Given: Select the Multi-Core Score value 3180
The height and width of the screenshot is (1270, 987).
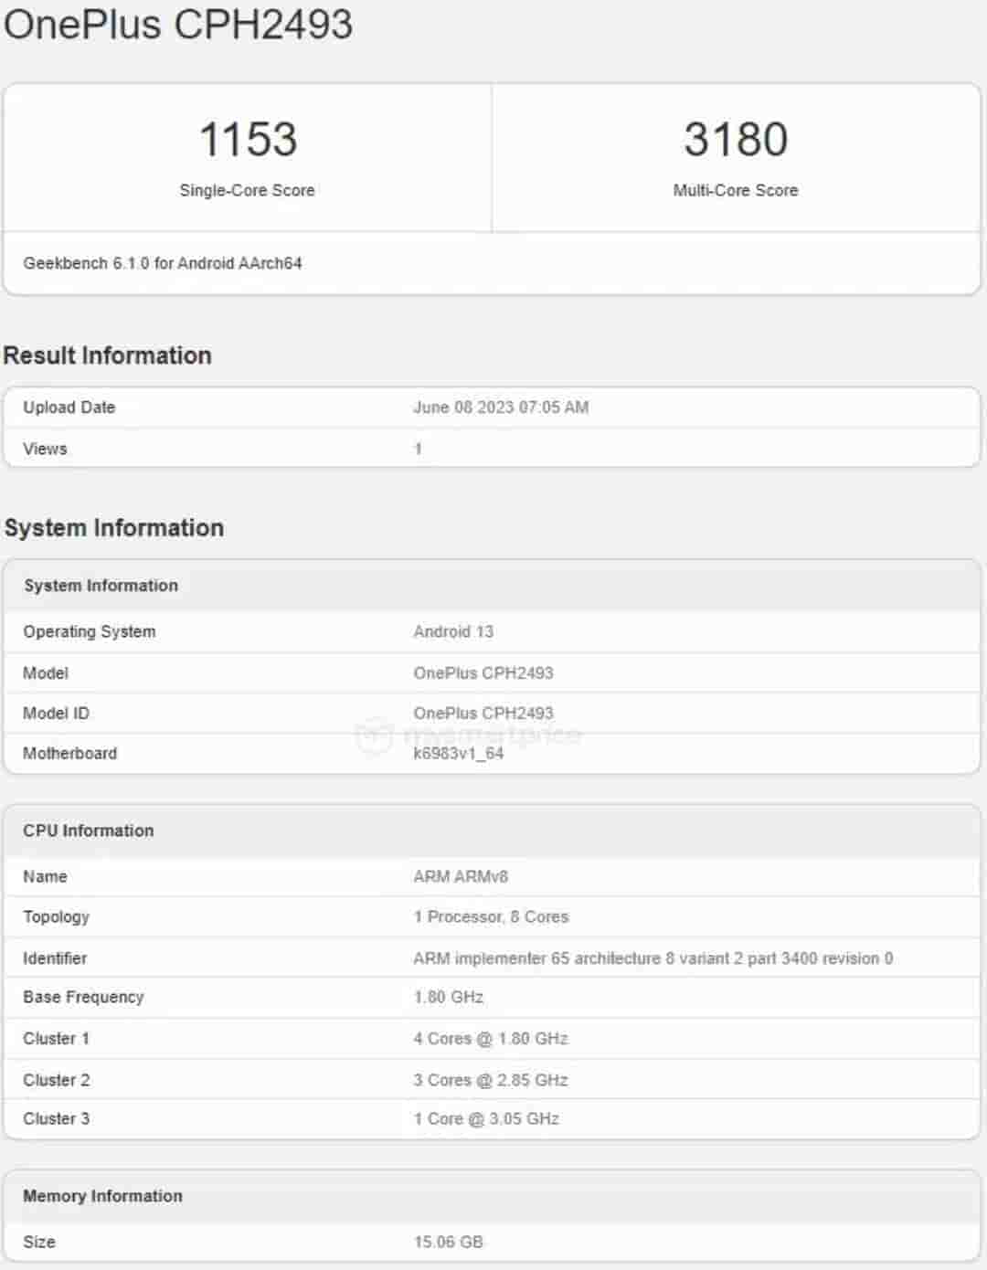Looking at the screenshot, I should pos(737,139).
